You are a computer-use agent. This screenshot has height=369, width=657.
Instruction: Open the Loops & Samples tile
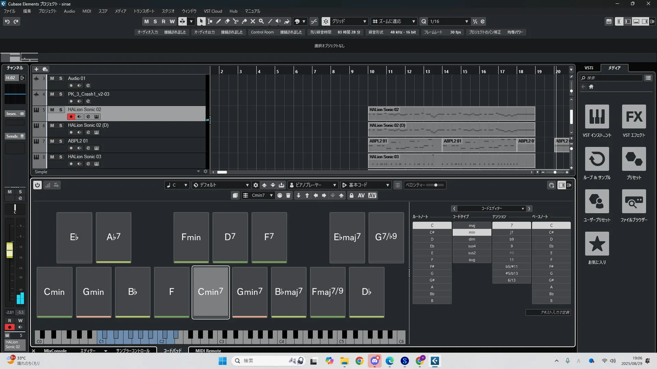click(x=597, y=159)
